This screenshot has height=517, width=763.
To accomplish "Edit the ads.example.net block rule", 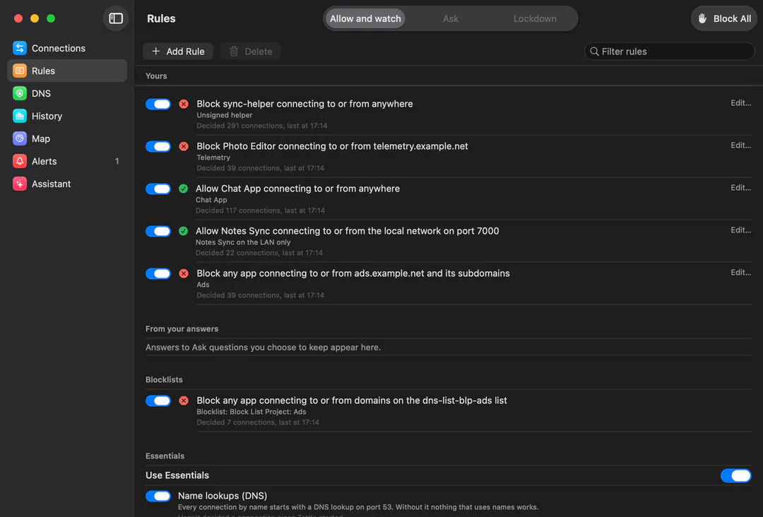I will click(740, 272).
